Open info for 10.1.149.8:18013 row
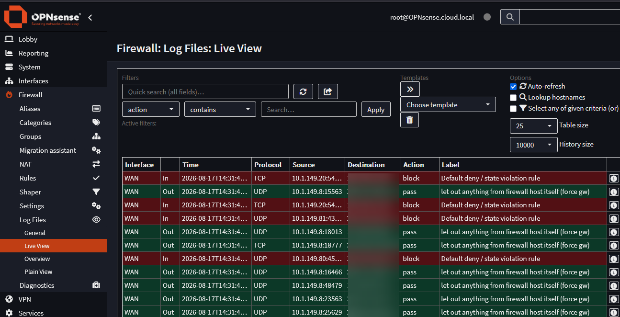 (x=613, y=232)
